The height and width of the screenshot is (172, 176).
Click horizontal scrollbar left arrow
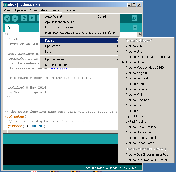click(x=5, y=131)
